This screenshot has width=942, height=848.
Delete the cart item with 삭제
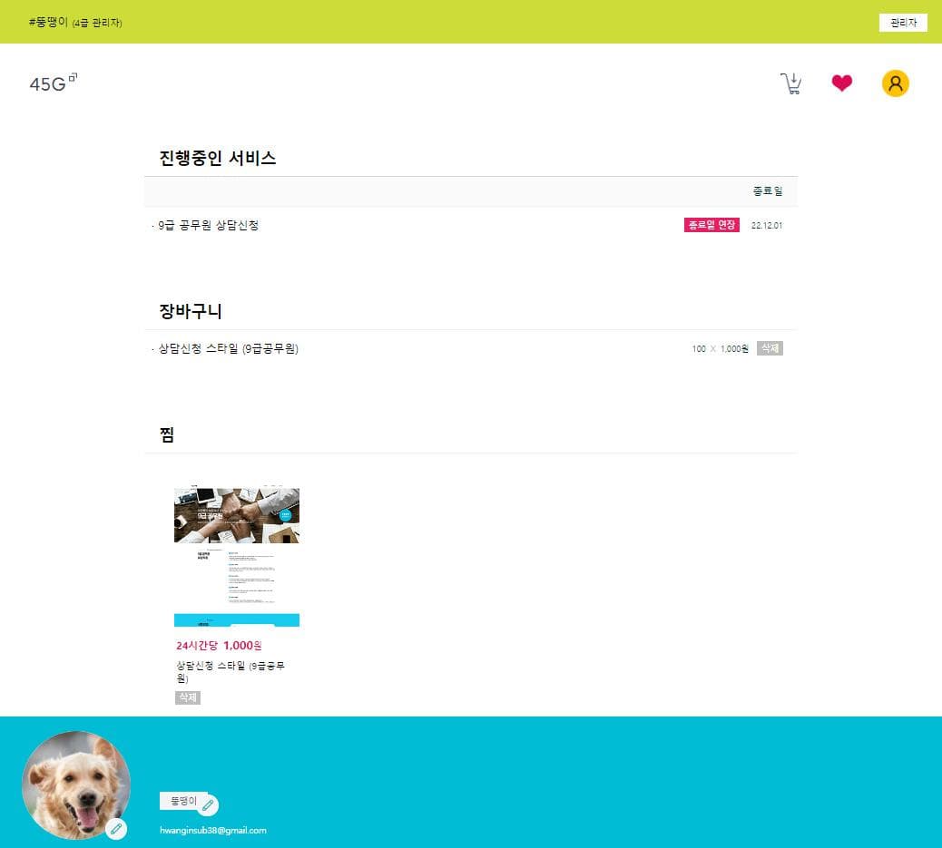770,348
